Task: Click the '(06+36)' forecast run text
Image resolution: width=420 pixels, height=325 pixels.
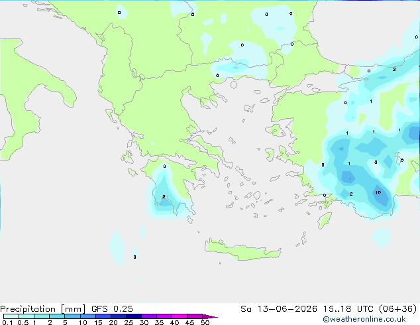Action: (398, 309)
